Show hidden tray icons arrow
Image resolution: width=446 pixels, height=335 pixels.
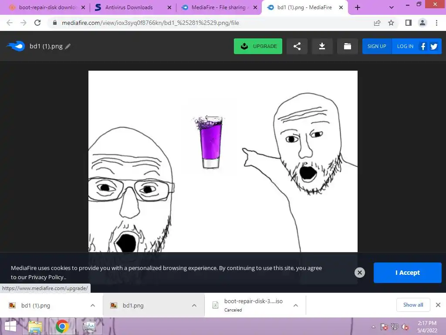click(x=373, y=327)
